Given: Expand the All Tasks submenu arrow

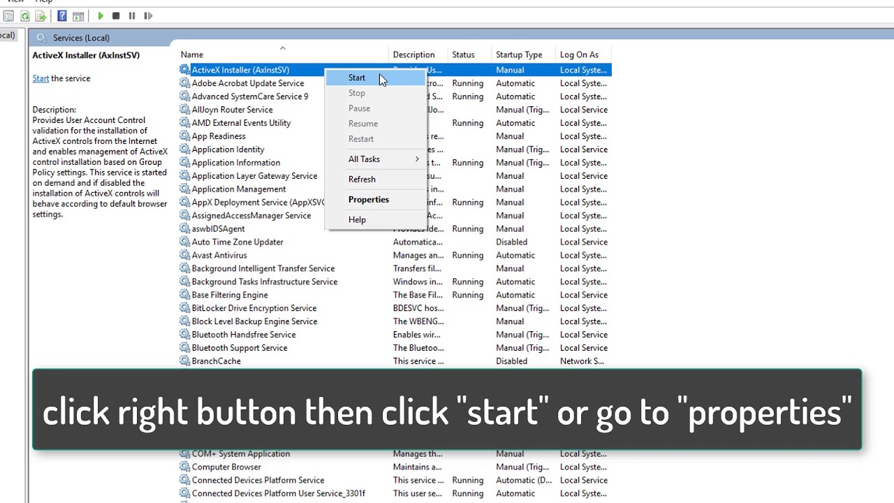Looking at the screenshot, I should [x=417, y=159].
